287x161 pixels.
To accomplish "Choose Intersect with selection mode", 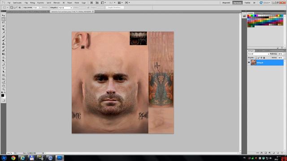I will [x=20, y=8].
